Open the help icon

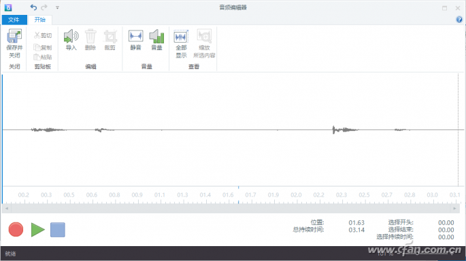(x=459, y=20)
